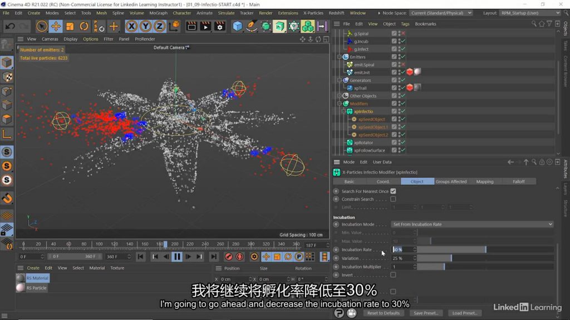
Task: Toggle X axis lock
Action: point(131,27)
